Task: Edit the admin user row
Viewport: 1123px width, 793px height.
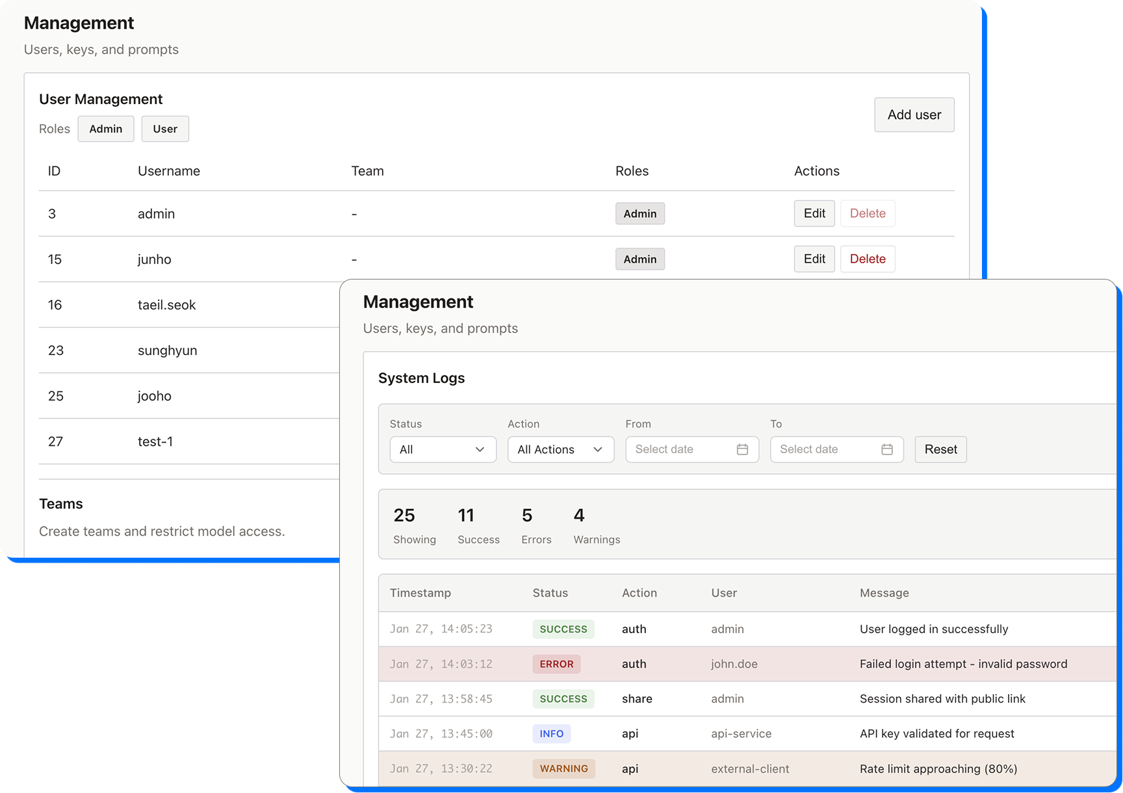Action: click(x=814, y=213)
